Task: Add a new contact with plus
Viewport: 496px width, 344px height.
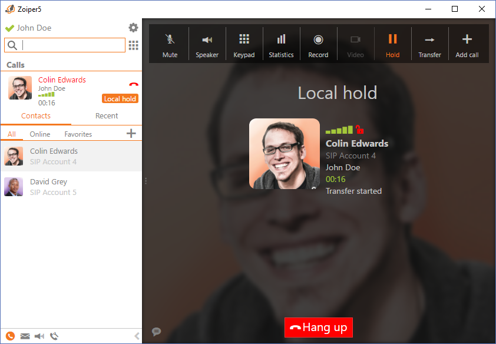Action: [x=131, y=134]
